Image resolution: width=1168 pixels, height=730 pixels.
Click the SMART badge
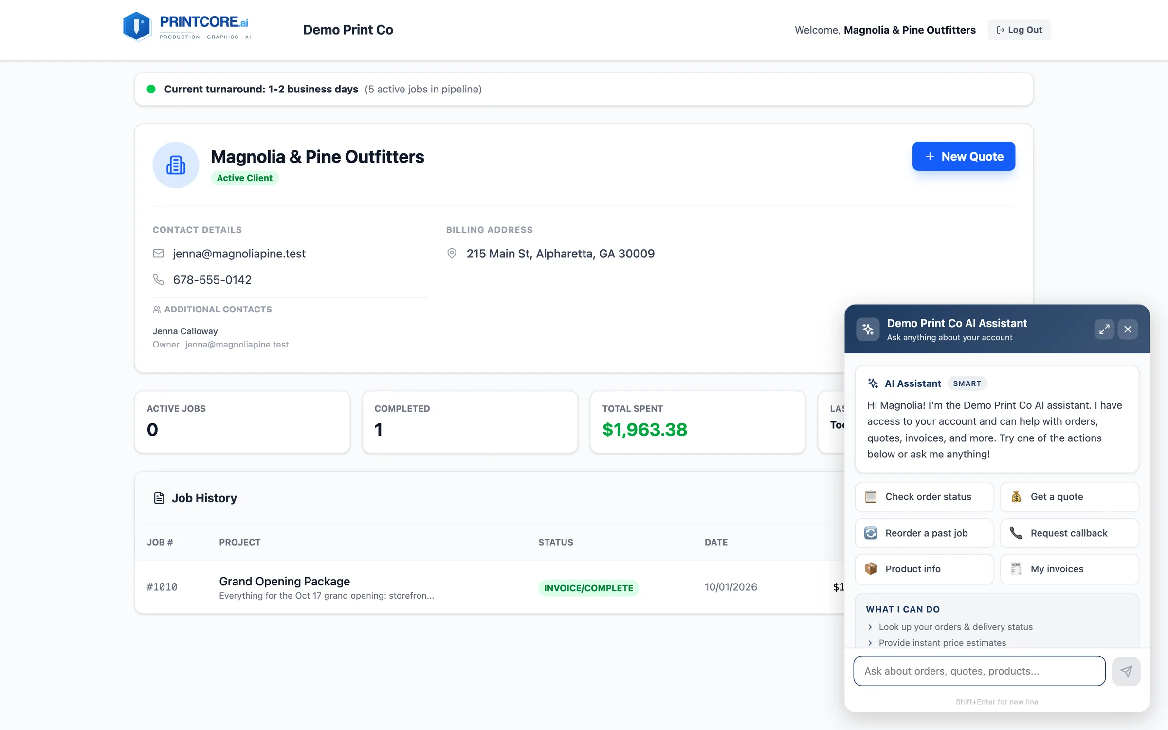[967, 383]
